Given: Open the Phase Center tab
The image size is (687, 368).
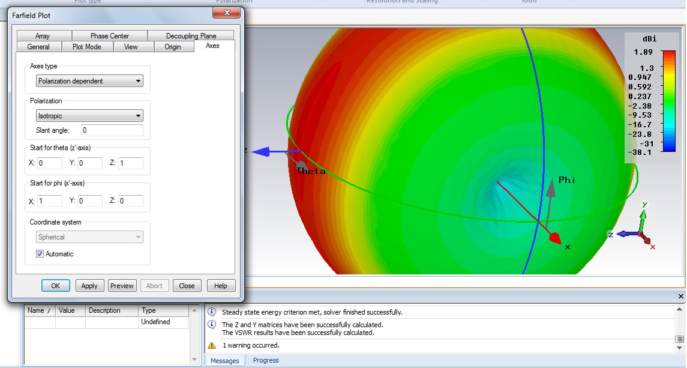Looking at the screenshot, I should [110, 36].
